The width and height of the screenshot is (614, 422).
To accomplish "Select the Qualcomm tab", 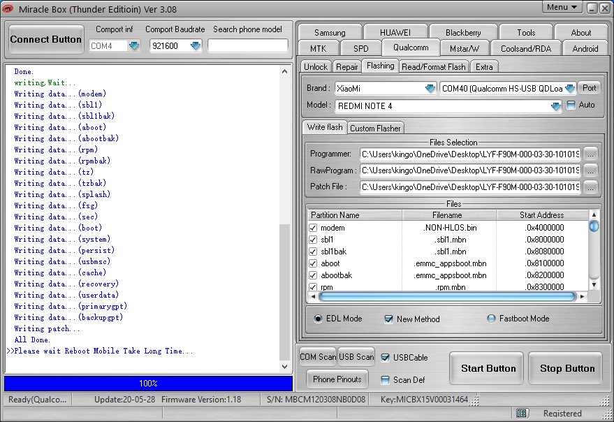I will (x=410, y=48).
